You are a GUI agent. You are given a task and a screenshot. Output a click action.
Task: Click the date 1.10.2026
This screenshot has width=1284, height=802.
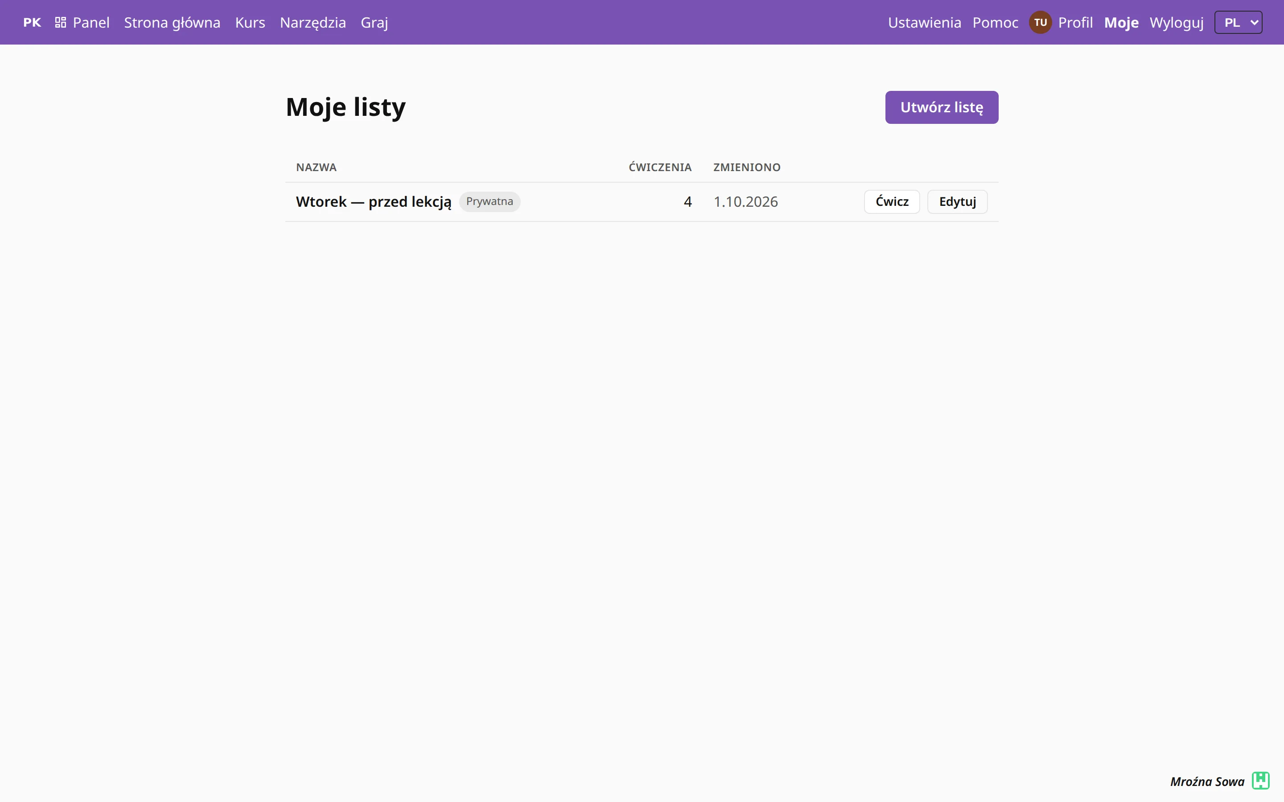pyautogui.click(x=745, y=201)
